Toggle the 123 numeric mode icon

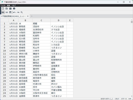point(7,12)
